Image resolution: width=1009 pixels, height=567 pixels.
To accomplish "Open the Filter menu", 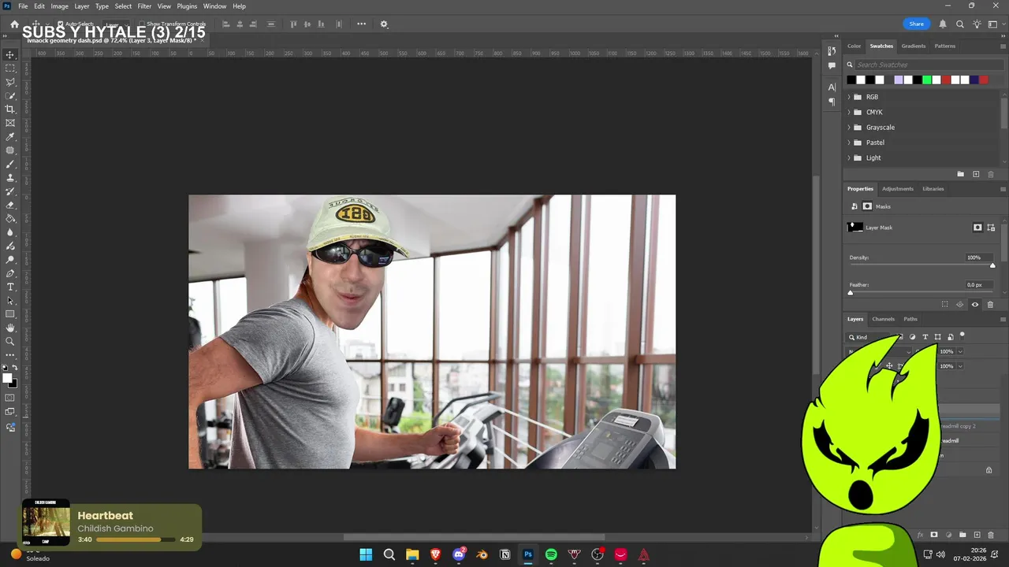I will (144, 6).
